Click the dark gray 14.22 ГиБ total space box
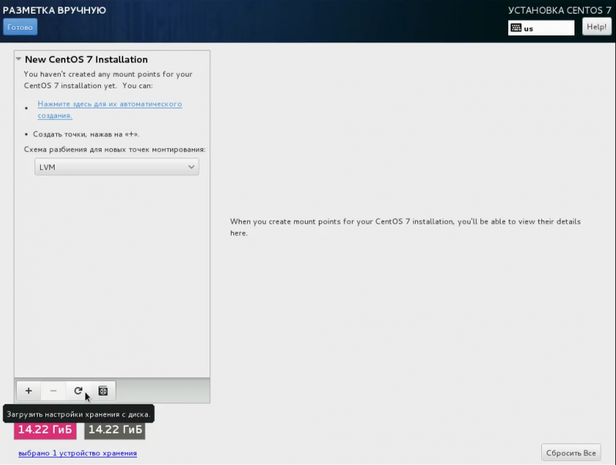The height and width of the screenshot is (465, 616). 115,430
